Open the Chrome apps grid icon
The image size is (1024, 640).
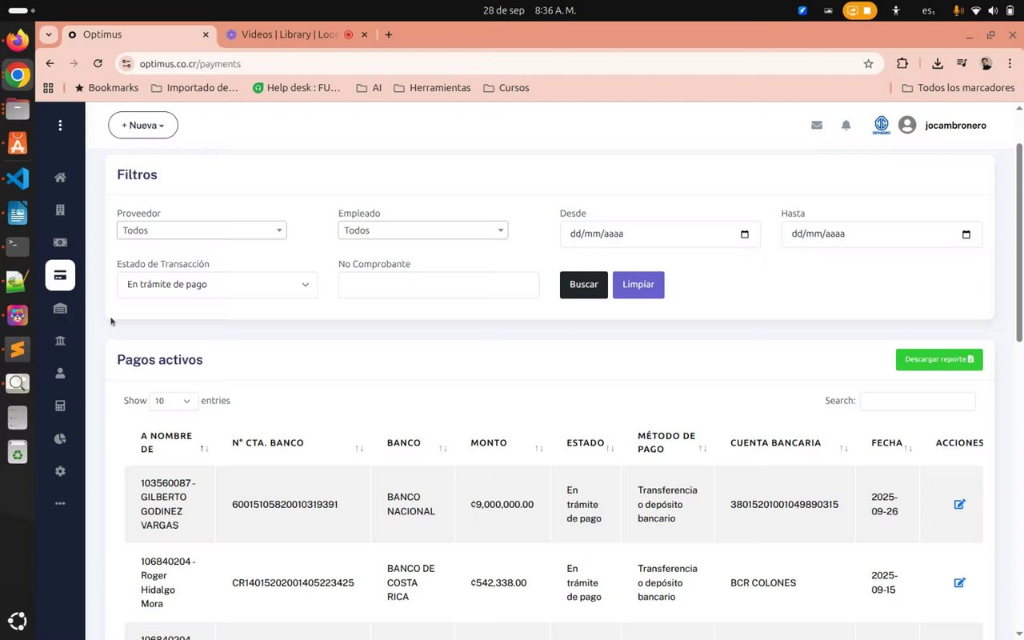point(49,88)
